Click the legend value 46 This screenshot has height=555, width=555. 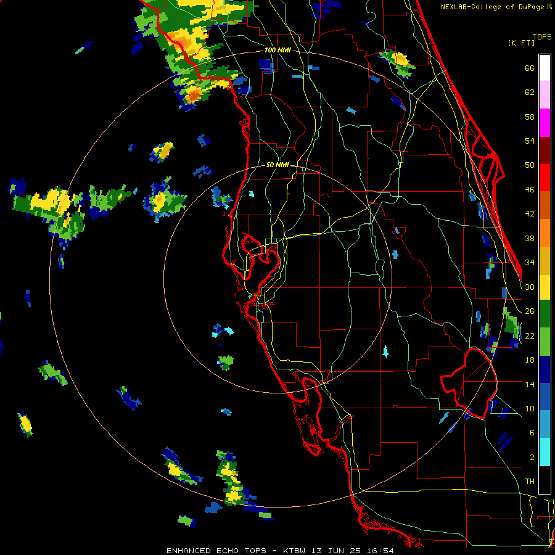[x=530, y=190]
